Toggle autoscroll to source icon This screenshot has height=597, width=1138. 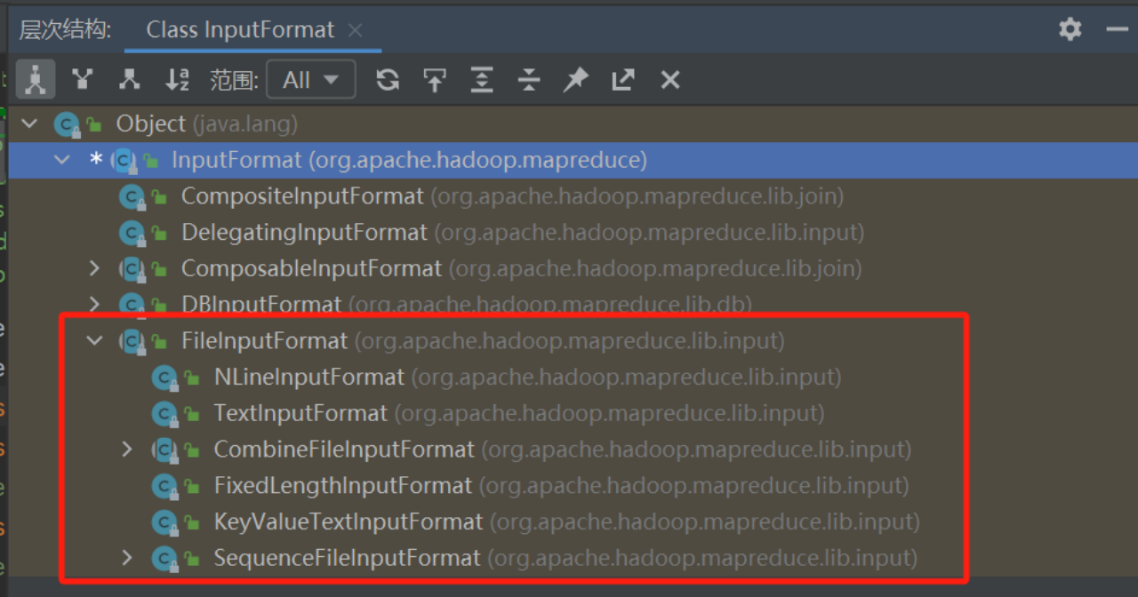(434, 80)
